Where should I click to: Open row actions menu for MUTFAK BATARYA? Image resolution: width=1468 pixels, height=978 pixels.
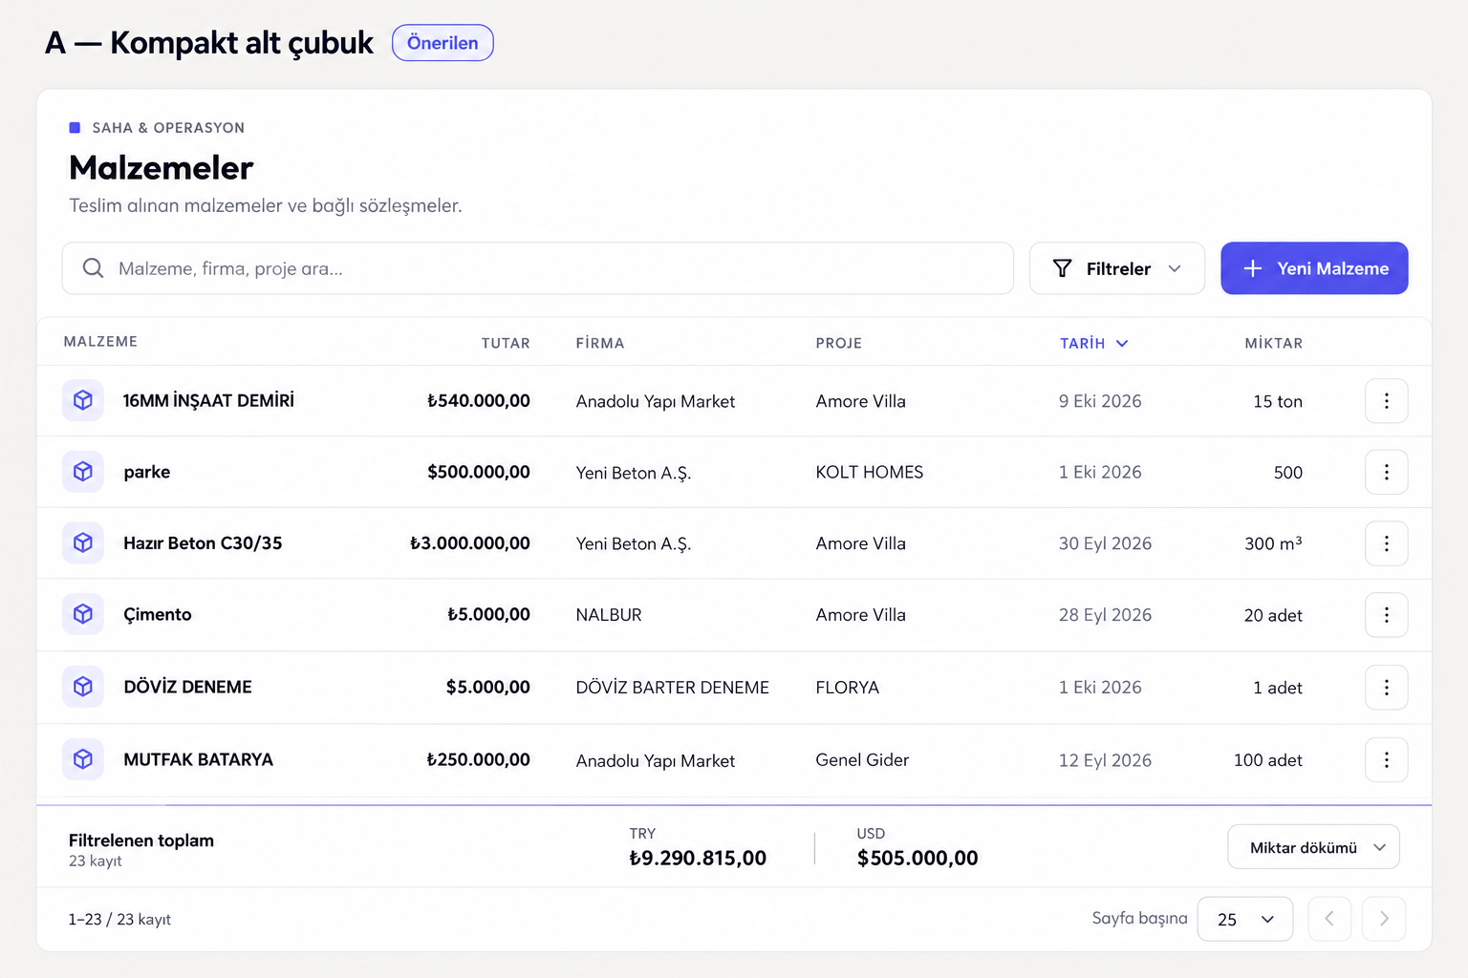click(x=1386, y=760)
